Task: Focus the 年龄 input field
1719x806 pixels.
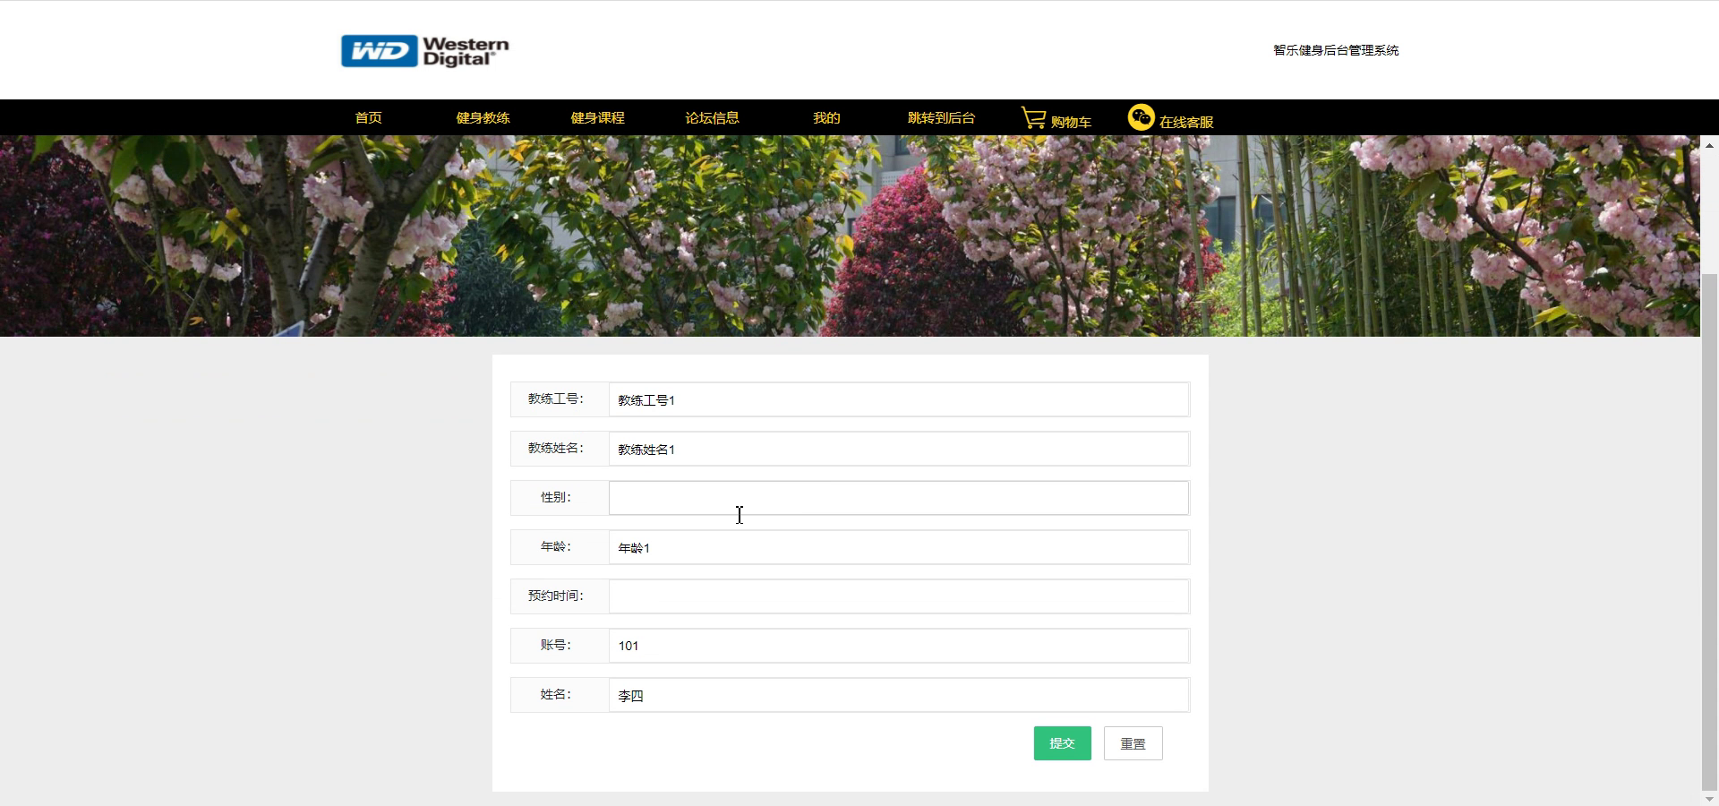Action: tap(899, 547)
